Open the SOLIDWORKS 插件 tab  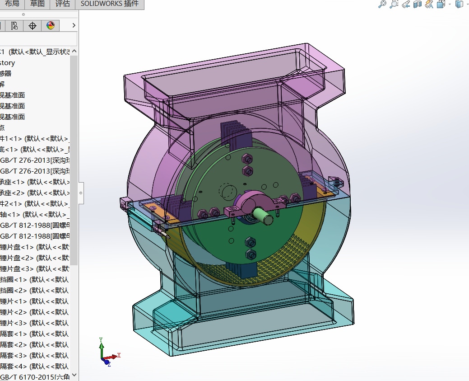point(110,4)
